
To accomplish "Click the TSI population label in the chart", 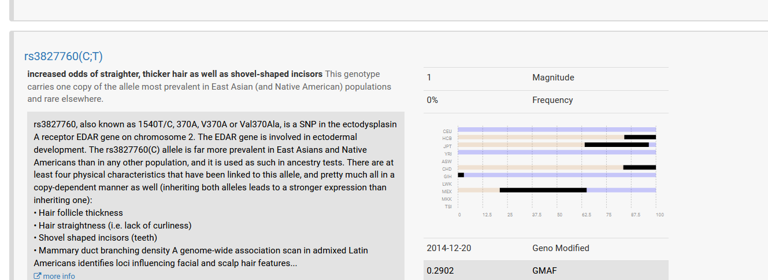I will [448, 207].
